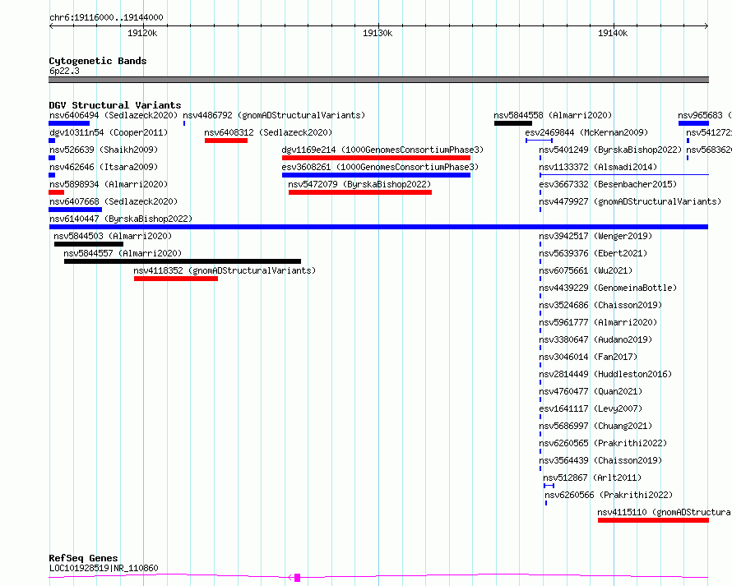Click the 19140k ruler tick label
Viewport: 732px width, 586px height.
coord(613,33)
